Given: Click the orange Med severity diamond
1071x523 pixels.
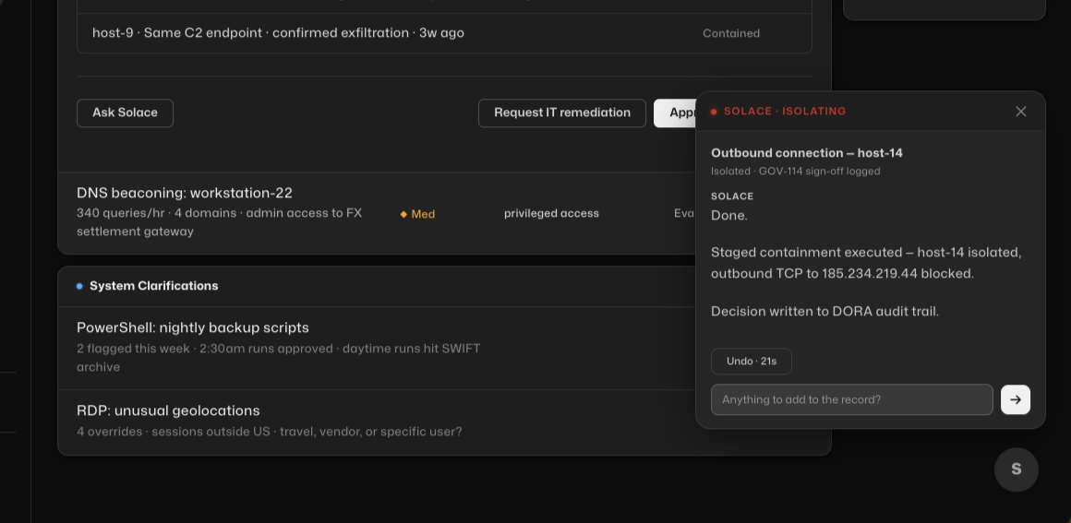Looking at the screenshot, I should [403, 214].
